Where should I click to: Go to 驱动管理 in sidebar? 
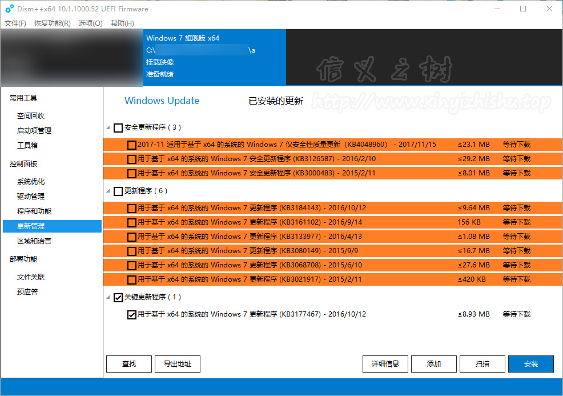coord(31,197)
